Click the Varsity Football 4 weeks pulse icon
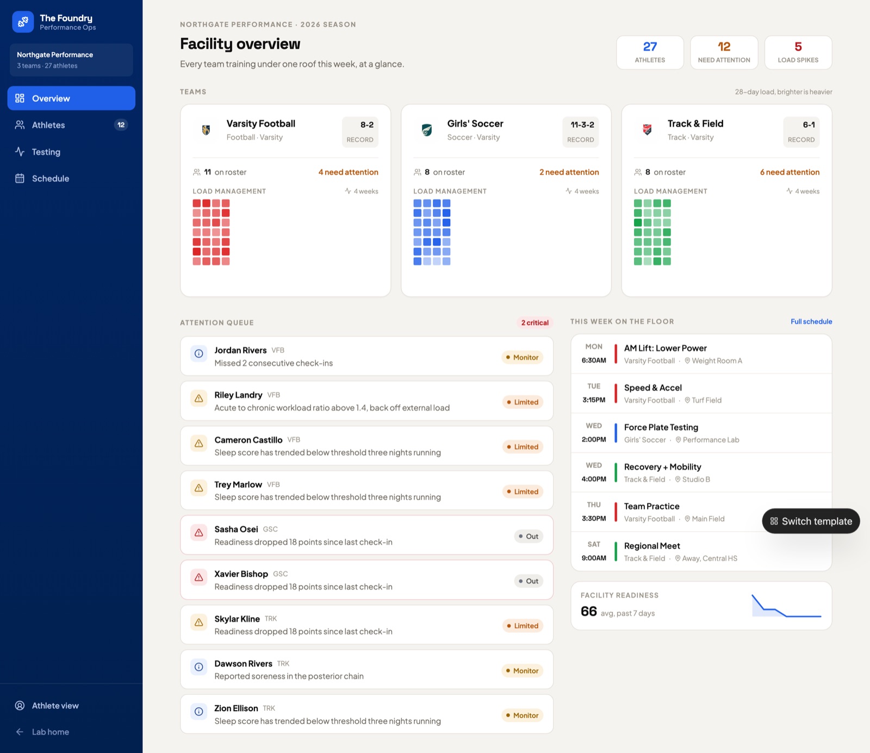The width and height of the screenshot is (870, 753). point(348,191)
